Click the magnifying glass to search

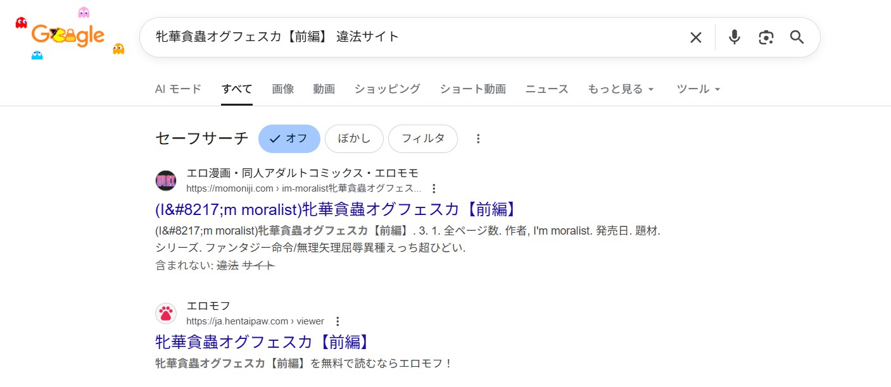tap(797, 37)
